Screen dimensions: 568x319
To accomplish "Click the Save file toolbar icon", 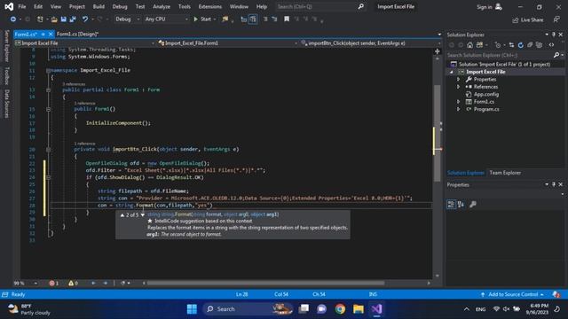I will pyautogui.click(x=63, y=19).
